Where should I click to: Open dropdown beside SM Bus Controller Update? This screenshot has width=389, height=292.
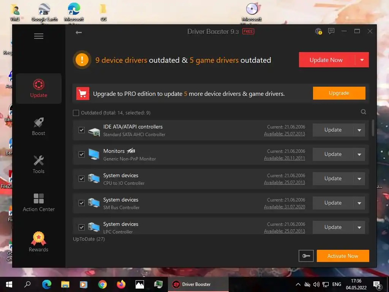click(359, 203)
